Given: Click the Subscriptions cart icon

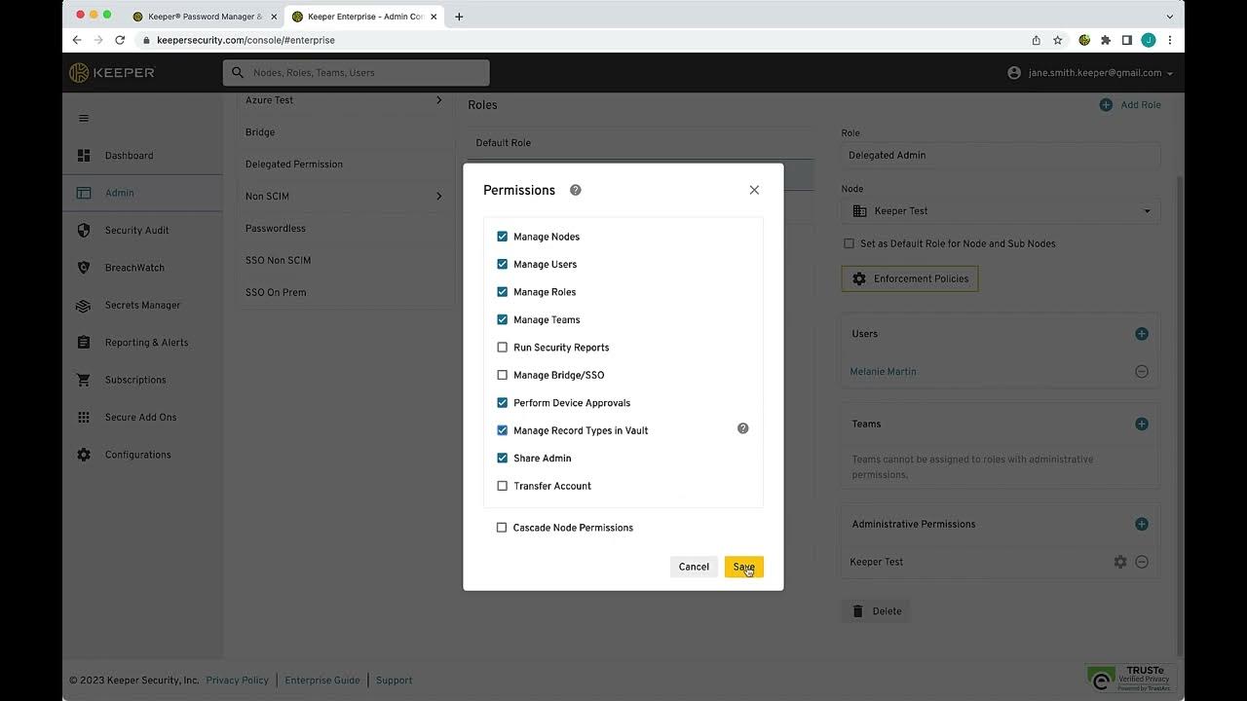Looking at the screenshot, I should pos(84,380).
